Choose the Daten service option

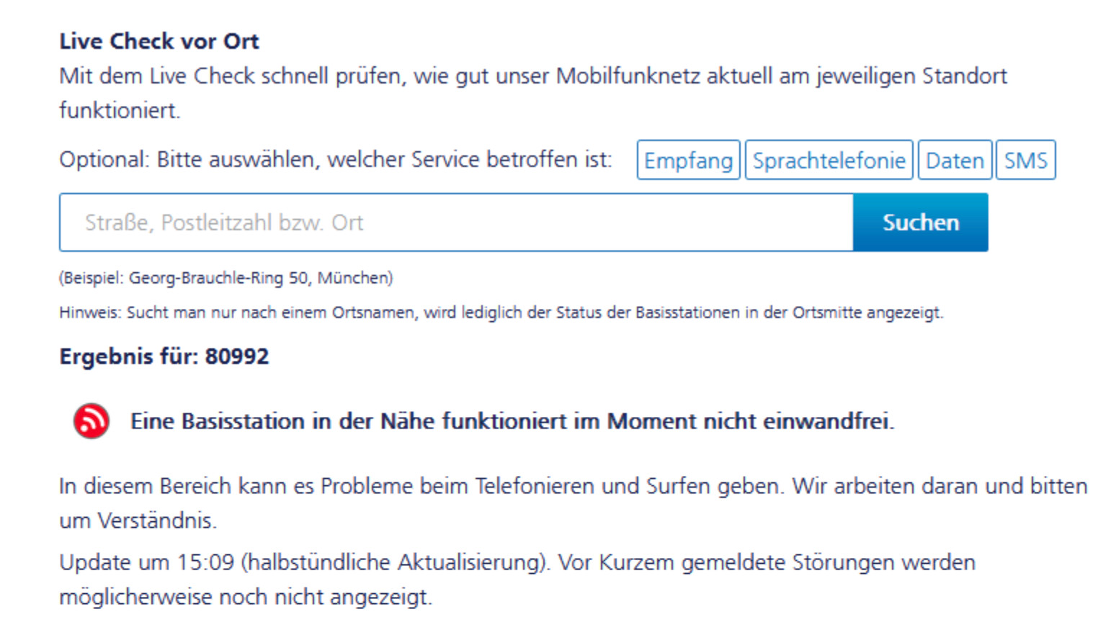point(955,160)
